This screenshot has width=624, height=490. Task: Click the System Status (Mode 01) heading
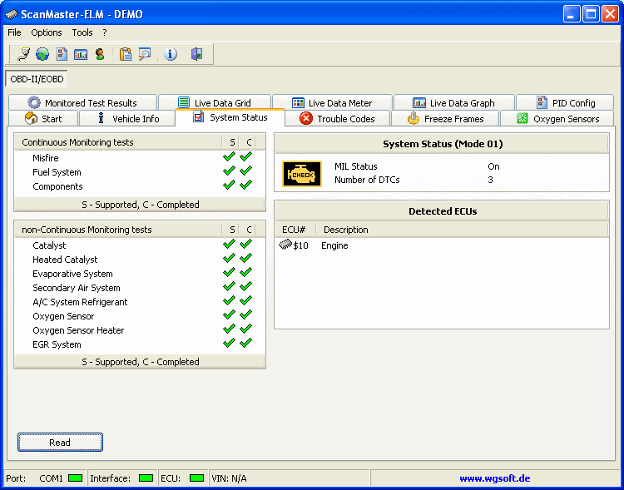[x=443, y=144]
